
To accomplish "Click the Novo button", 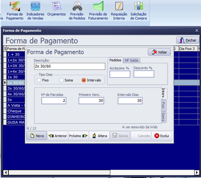I will (37, 136).
